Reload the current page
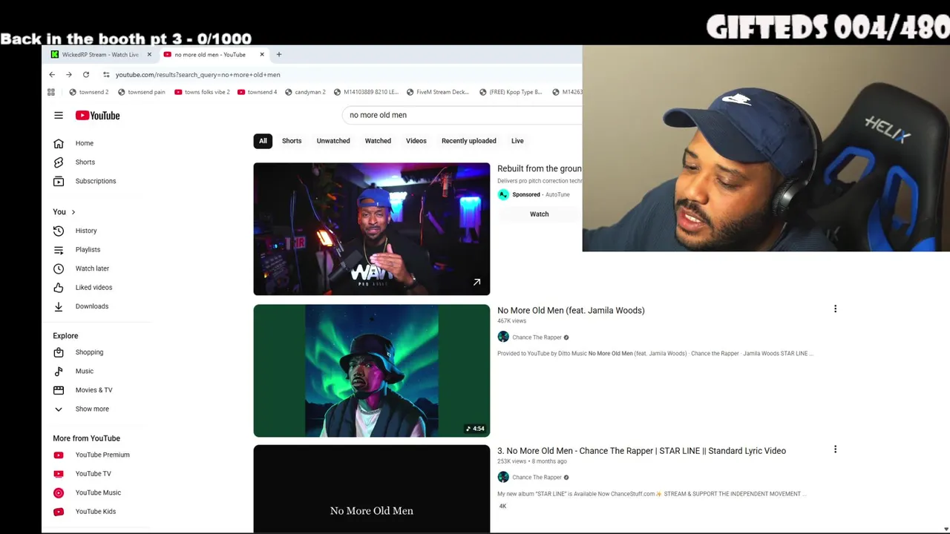This screenshot has height=534, width=950. tap(86, 74)
